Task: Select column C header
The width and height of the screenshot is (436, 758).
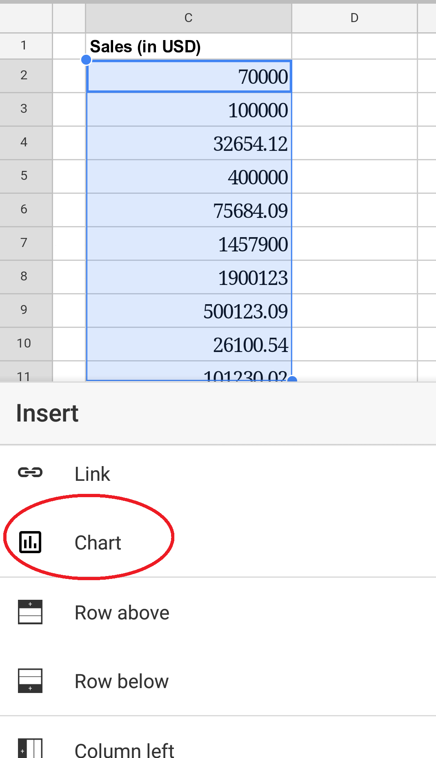Action: point(188,18)
